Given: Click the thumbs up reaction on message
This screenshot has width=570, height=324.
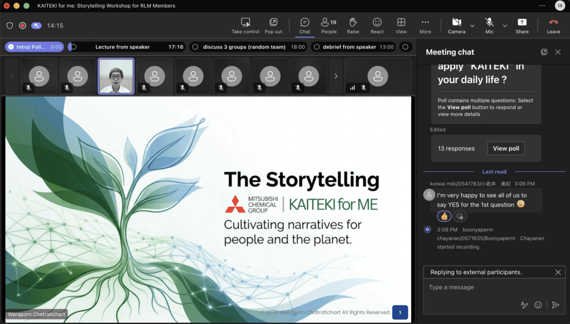Looking at the screenshot, I should coord(444,216).
